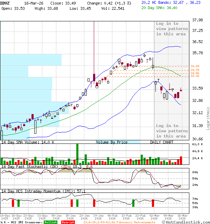Click the Logarithmic scale label
Screen dimensions: 210x224
208,118
